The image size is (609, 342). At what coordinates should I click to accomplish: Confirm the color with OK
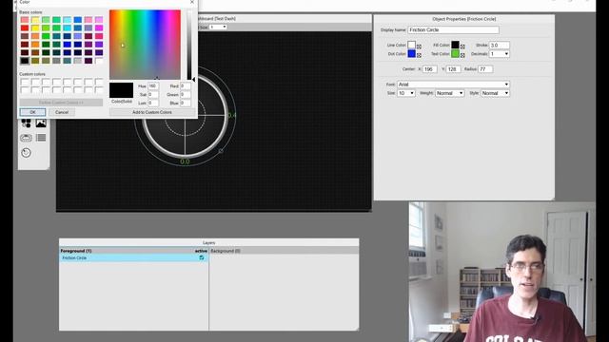coord(32,112)
